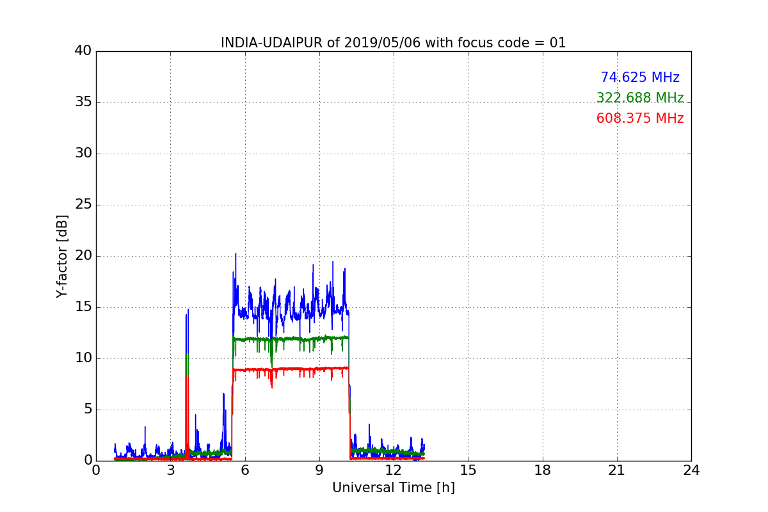Image resolution: width=768 pixels, height=512 pixels.
Task: Click y-axis tick label 5
Action: click(x=88, y=410)
